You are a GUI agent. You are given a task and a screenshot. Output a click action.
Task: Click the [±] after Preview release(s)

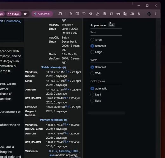(x=66, y=120)
